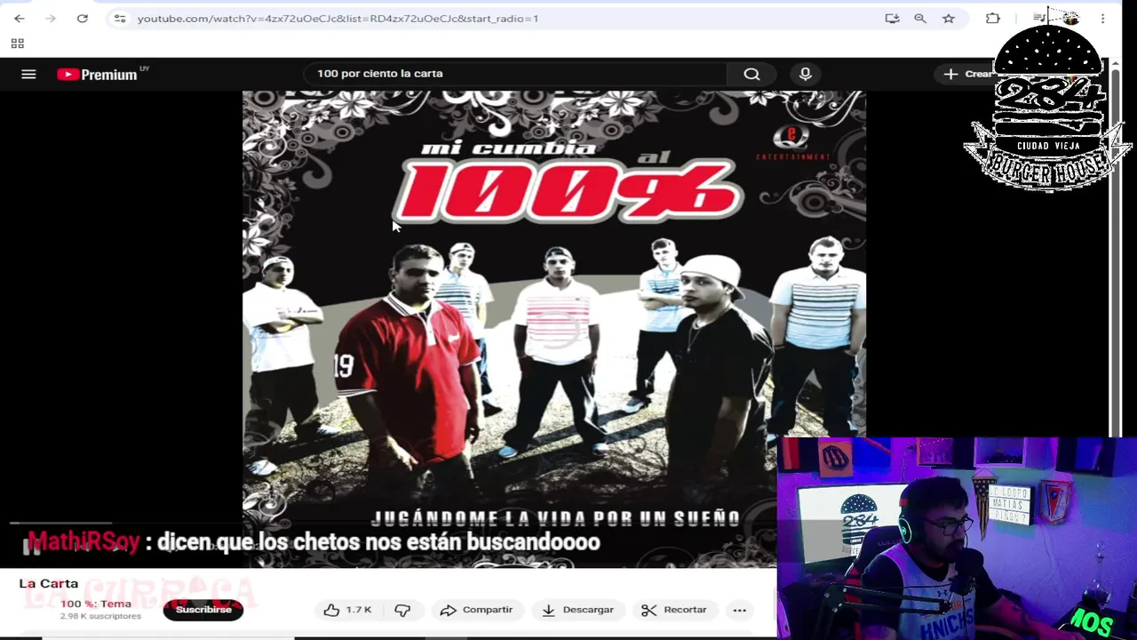Click the search box with '100 por ciento la carta'
1137x640 pixels.
(515, 74)
